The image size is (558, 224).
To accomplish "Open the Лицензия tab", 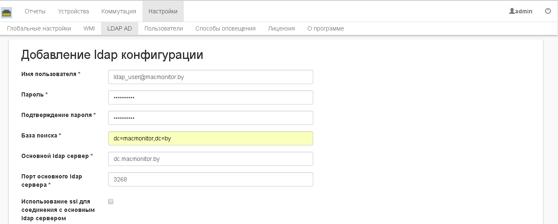I will pyautogui.click(x=282, y=28).
